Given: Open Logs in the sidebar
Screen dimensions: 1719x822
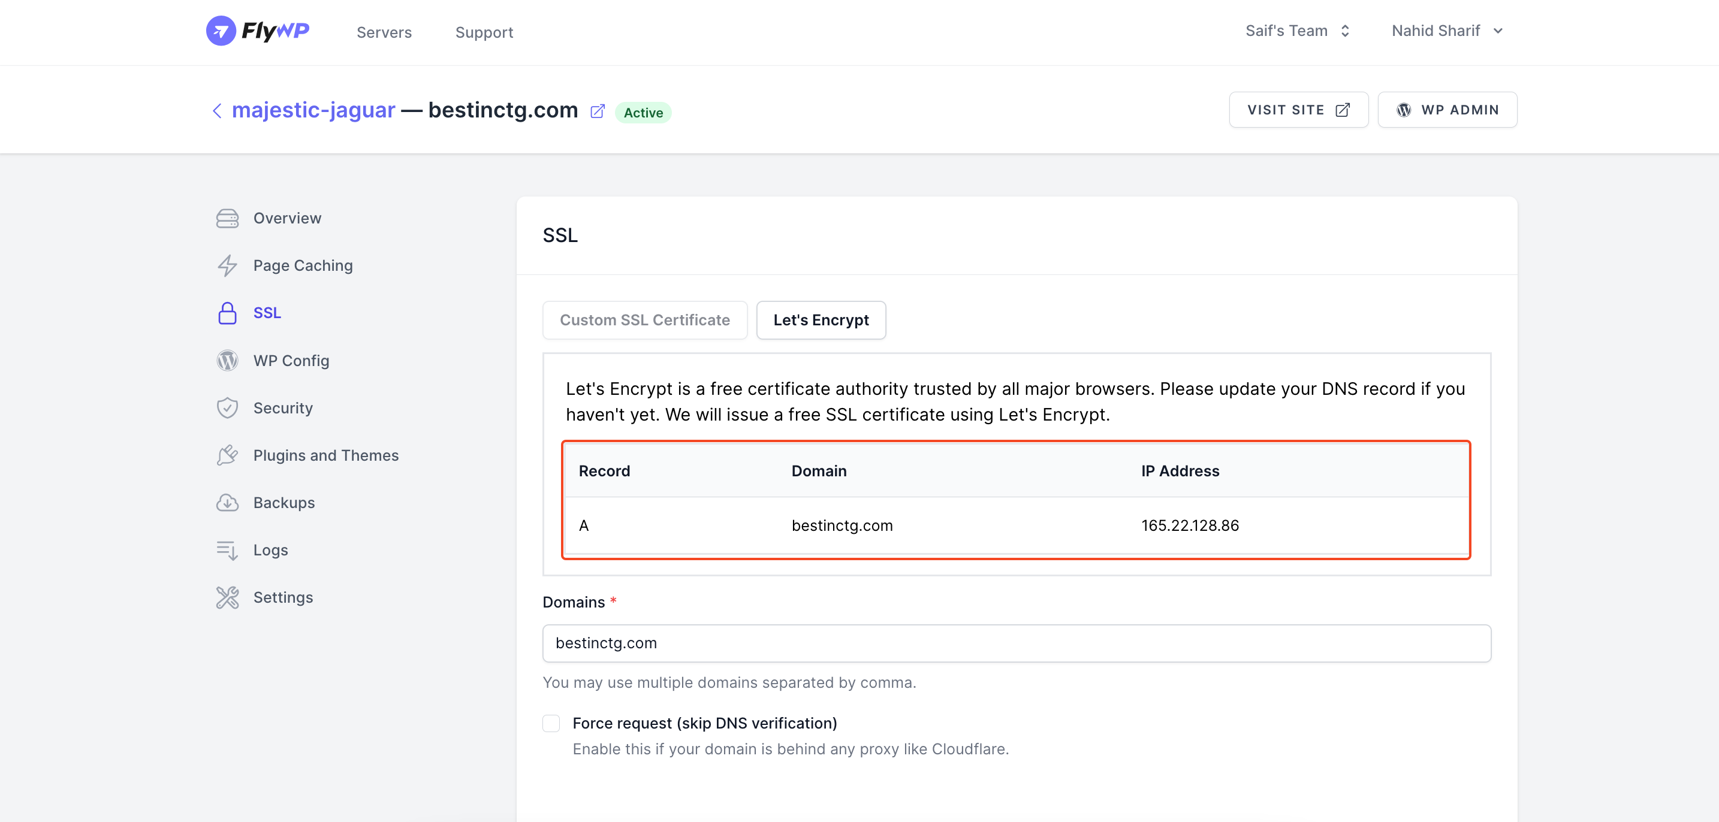Looking at the screenshot, I should [270, 550].
